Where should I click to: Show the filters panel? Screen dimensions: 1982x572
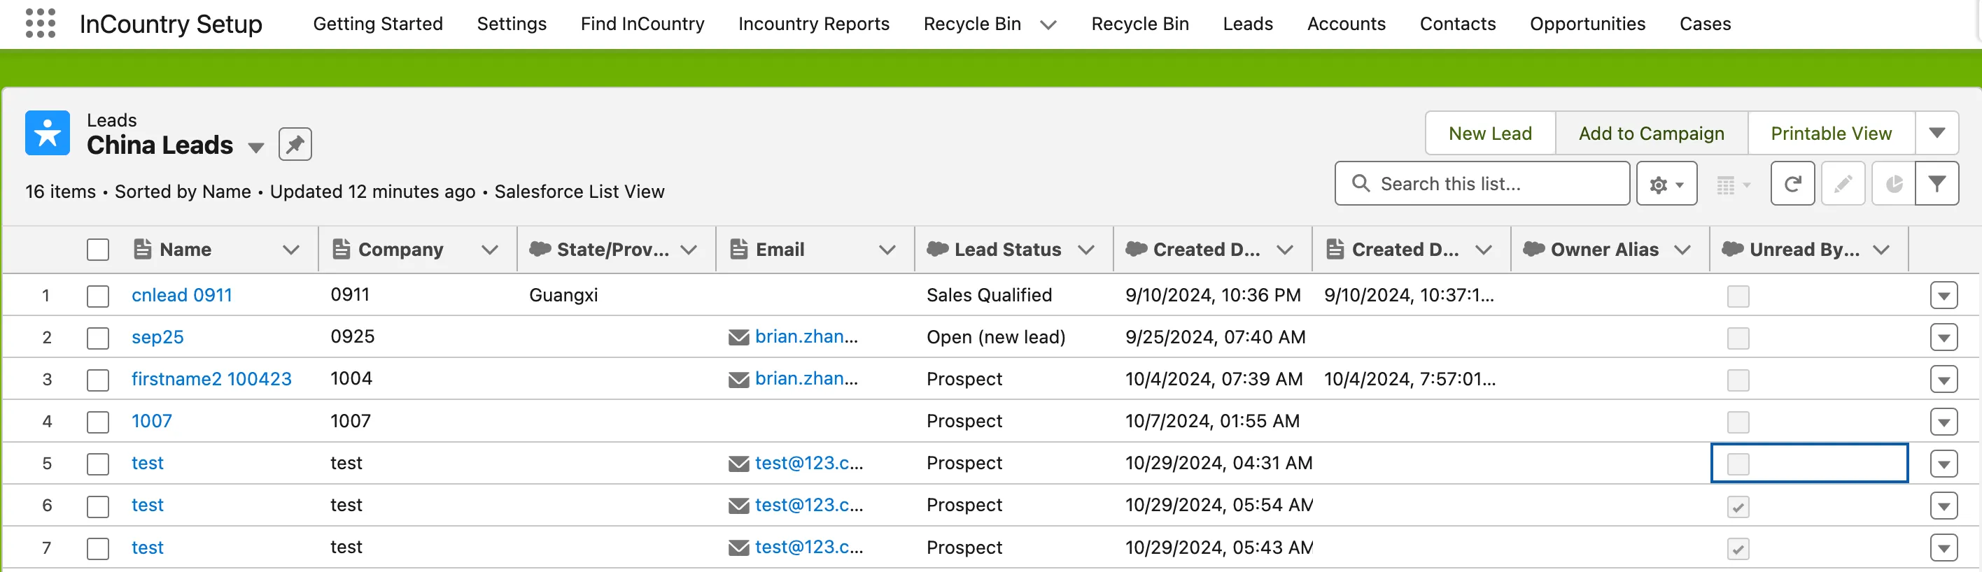1936,184
